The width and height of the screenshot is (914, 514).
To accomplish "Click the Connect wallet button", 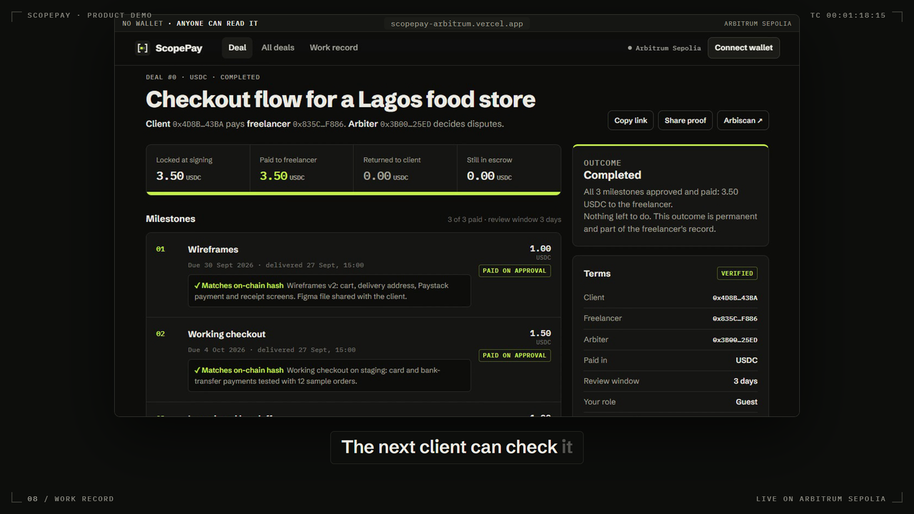I will tap(743, 48).
